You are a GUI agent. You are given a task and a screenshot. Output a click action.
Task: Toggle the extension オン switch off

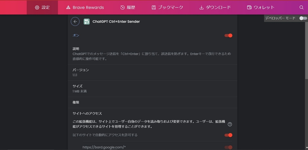228,36
